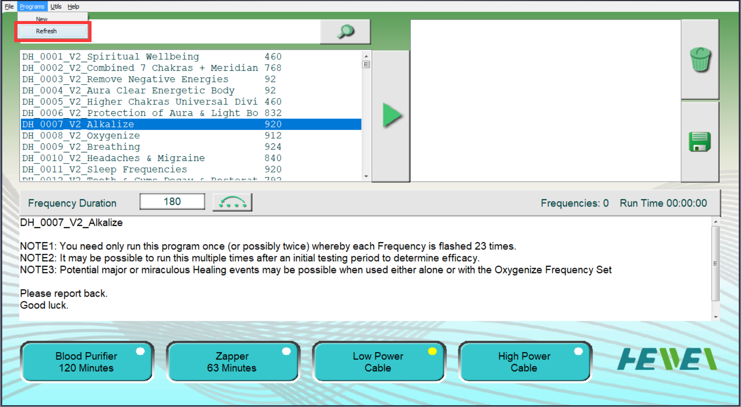Click the magnifying glass search icon
Image resolution: width=741 pixels, height=407 pixels.
[x=345, y=31]
